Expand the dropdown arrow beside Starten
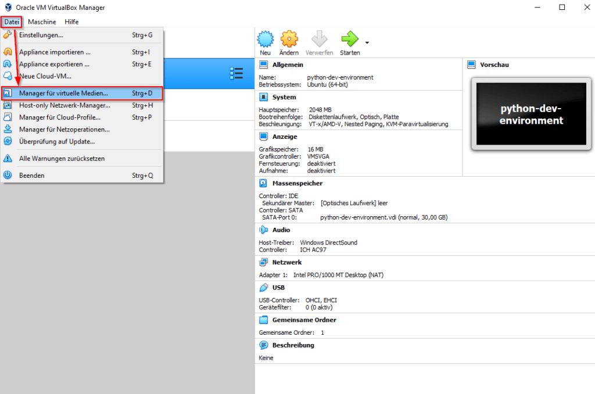The width and height of the screenshot is (595, 394). click(367, 42)
